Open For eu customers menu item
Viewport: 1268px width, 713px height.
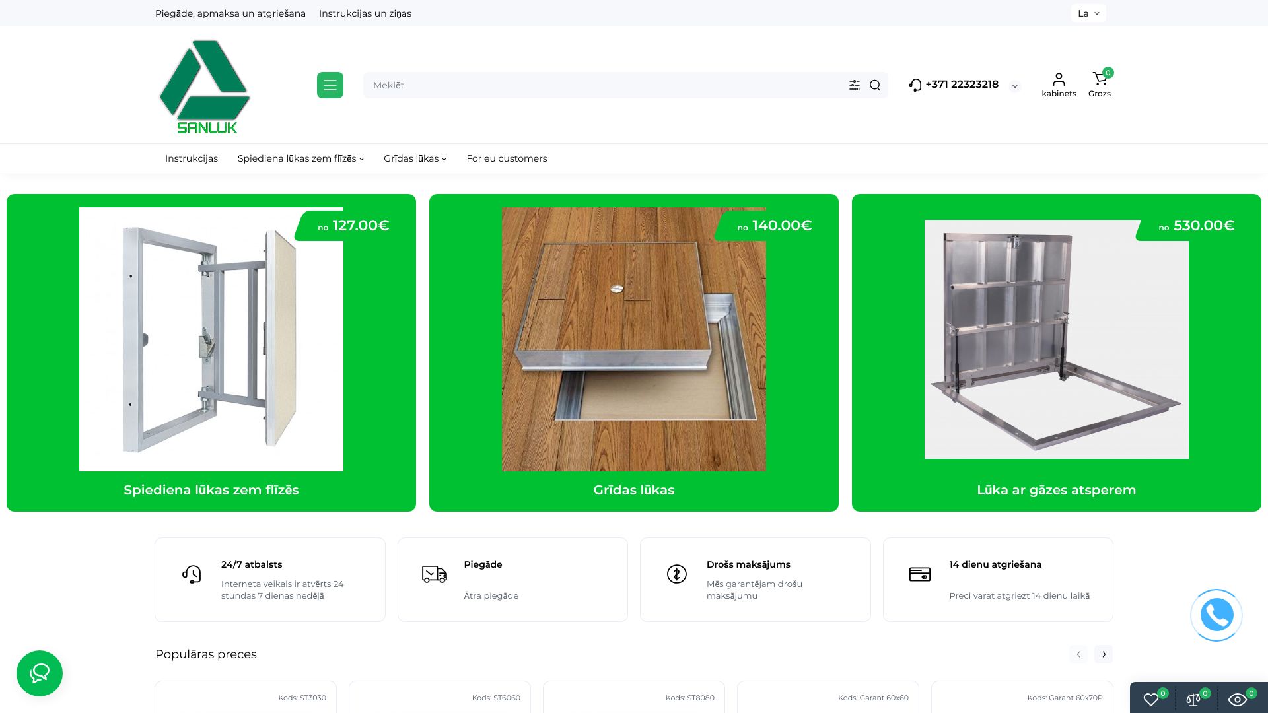point(507,158)
